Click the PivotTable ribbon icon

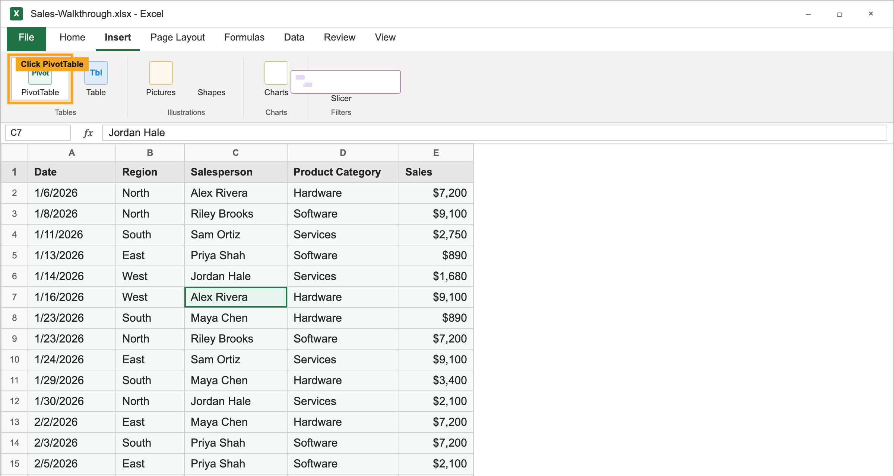(x=40, y=79)
